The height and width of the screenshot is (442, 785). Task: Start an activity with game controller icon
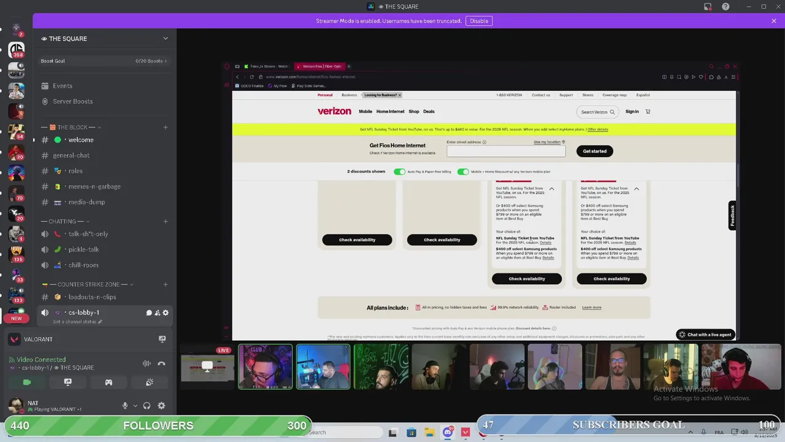(x=109, y=382)
